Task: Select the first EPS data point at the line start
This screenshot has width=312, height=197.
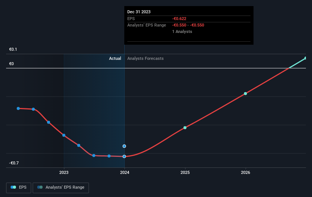Action: click(x=18, y=108)
